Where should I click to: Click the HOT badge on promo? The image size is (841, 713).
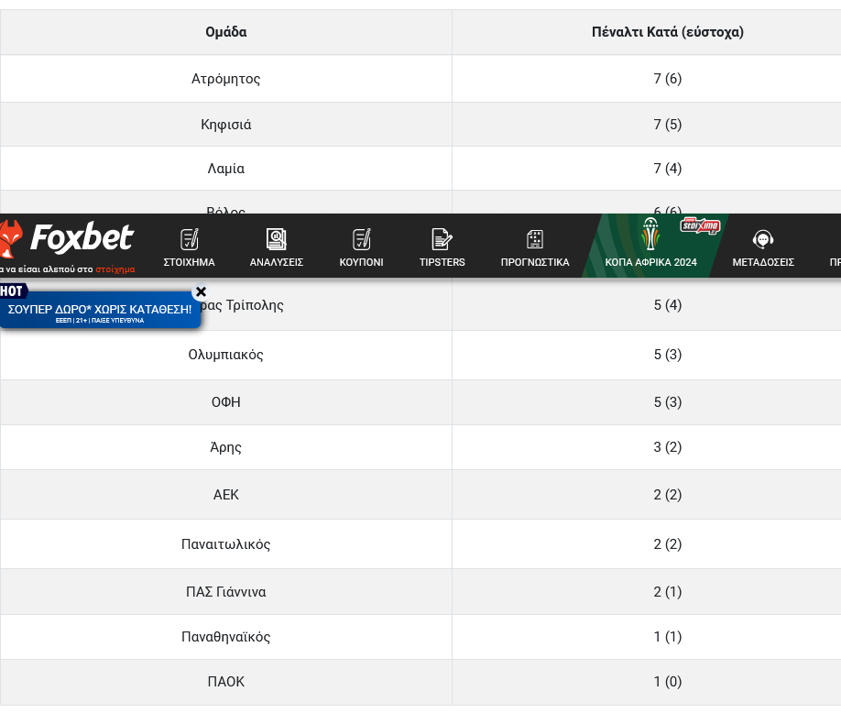point(12,291)
